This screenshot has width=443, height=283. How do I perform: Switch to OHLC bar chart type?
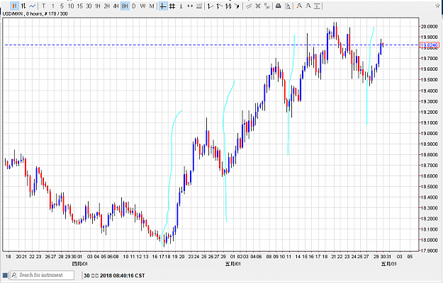click(x=23, y=6)
